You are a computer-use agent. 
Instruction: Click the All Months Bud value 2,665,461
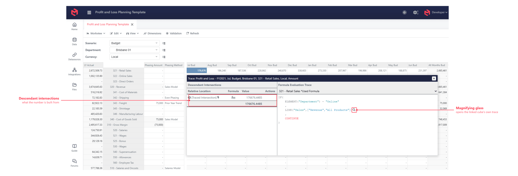[438, 71]
